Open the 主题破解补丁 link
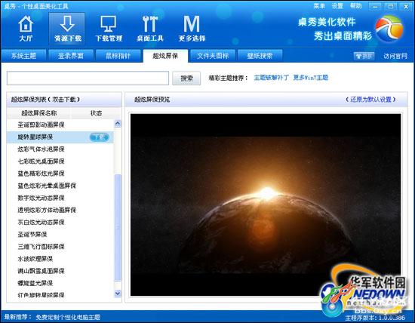 coord(272,78)
